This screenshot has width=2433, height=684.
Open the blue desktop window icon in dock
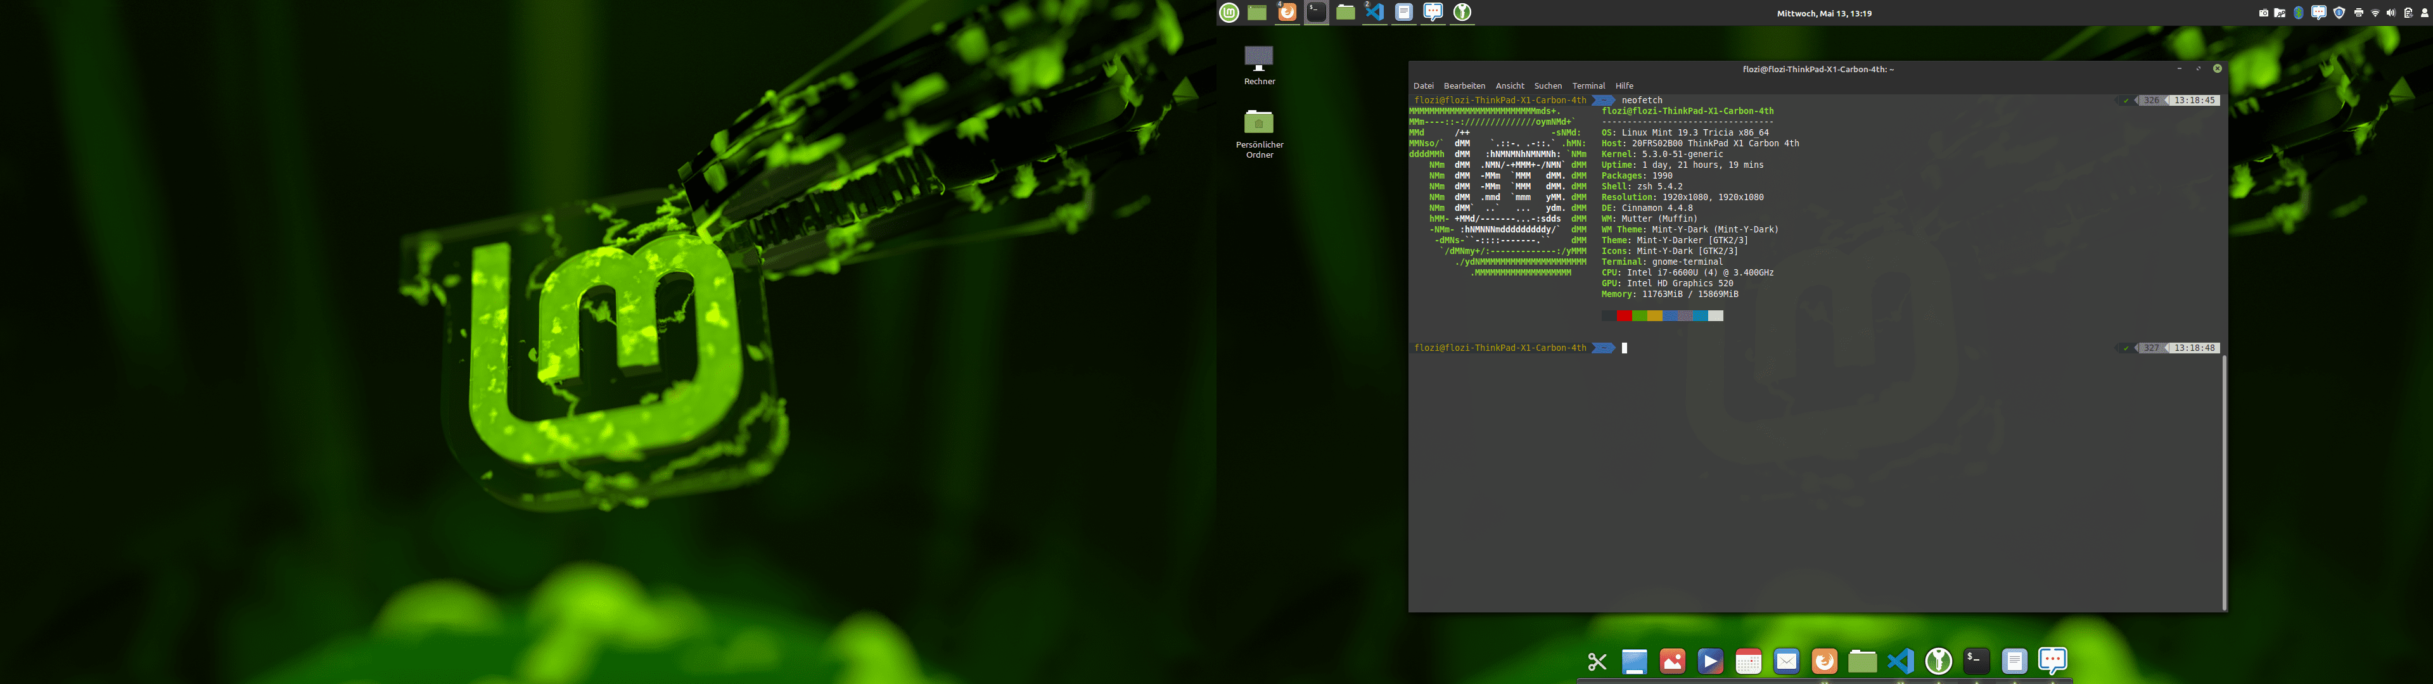pos(1635,661)
